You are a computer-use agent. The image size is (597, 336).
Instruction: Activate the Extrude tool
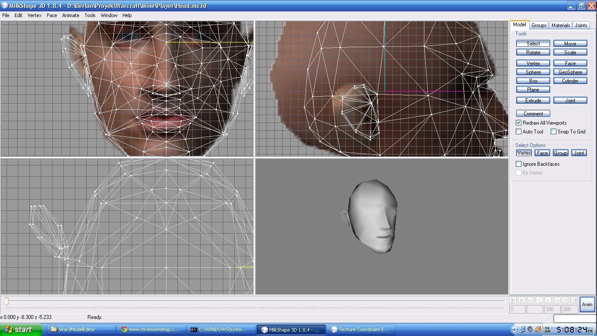pos(533,100)
